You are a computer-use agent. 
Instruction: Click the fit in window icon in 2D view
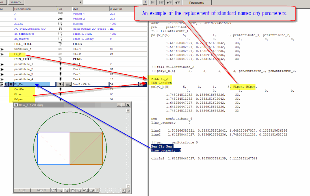click(79, 190)
